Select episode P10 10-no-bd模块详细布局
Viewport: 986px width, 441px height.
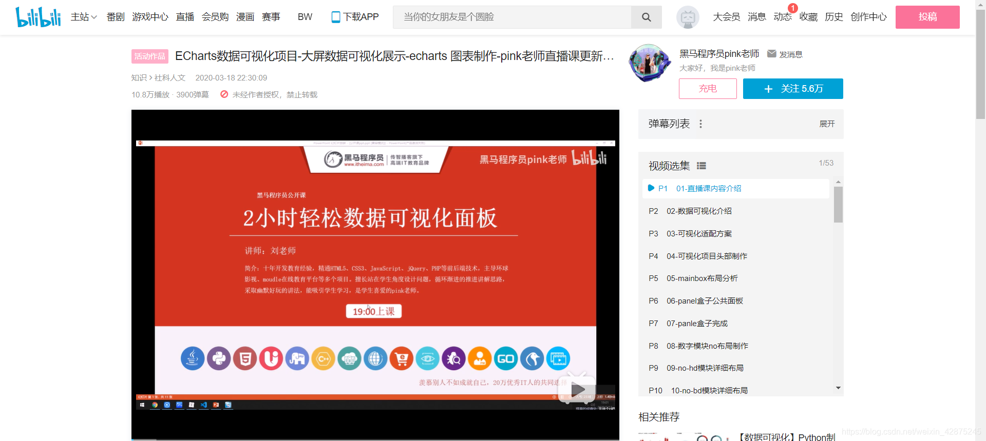click(x=735, y=390)
